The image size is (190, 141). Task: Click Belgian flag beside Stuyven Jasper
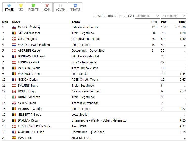[x=14, y=33]
